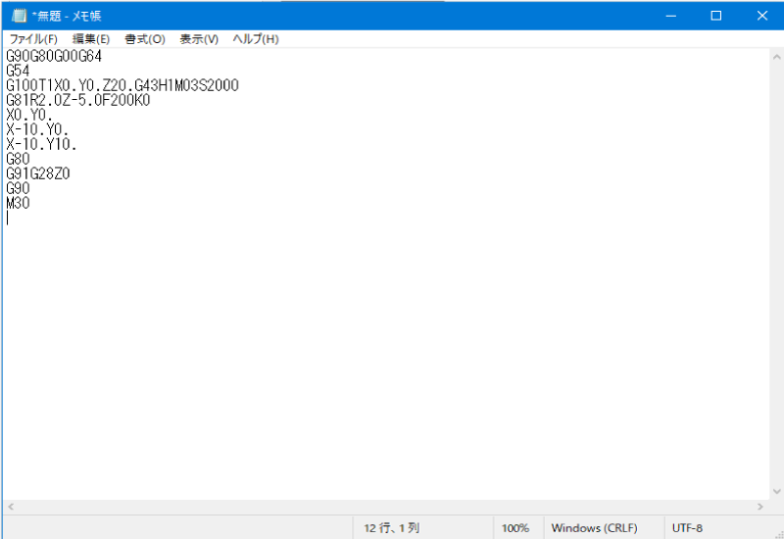
Task: Open the ヘルプ(H) menu
Action: pyautogui.click(x=255, y=39)
